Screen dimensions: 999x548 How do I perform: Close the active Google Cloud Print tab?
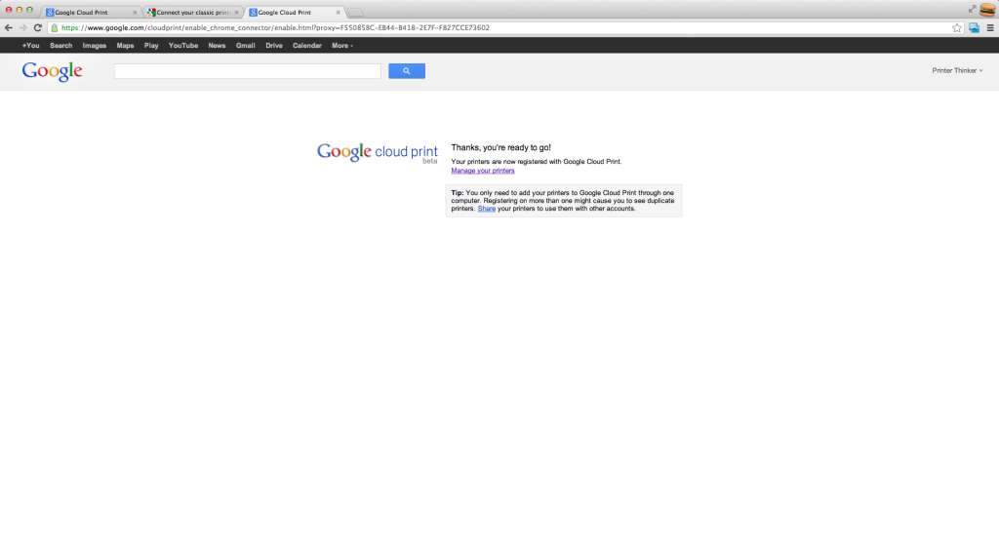pos(338,12)
